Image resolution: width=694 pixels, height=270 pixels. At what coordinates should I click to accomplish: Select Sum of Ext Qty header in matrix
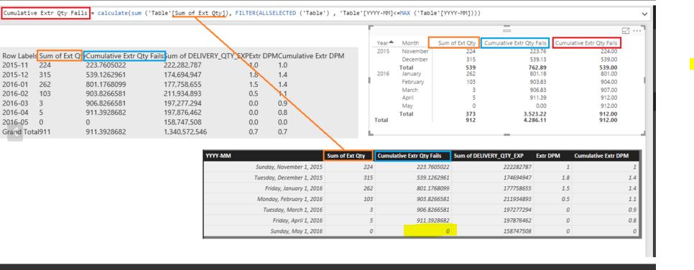[457, 43]
